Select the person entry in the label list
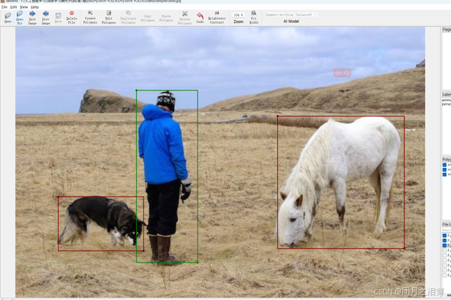Screen dimensions: 451x300 [x=446, y=104]
